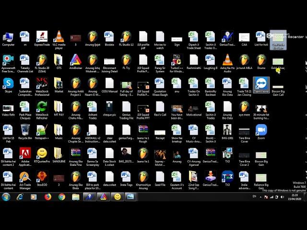Select the Motivational video thumbnail
The height and width of the screenshot is (230, 307).
pos(194,110)
